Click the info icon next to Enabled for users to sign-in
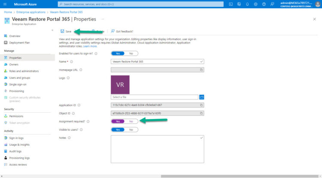The image size is (322, 178). pos(96,53)
